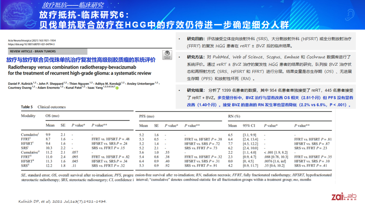Click the slide headline '放疗抵抗-临床研究6:'
The width and height of the screenshot is (365, 205).
(x=84, y=15)
